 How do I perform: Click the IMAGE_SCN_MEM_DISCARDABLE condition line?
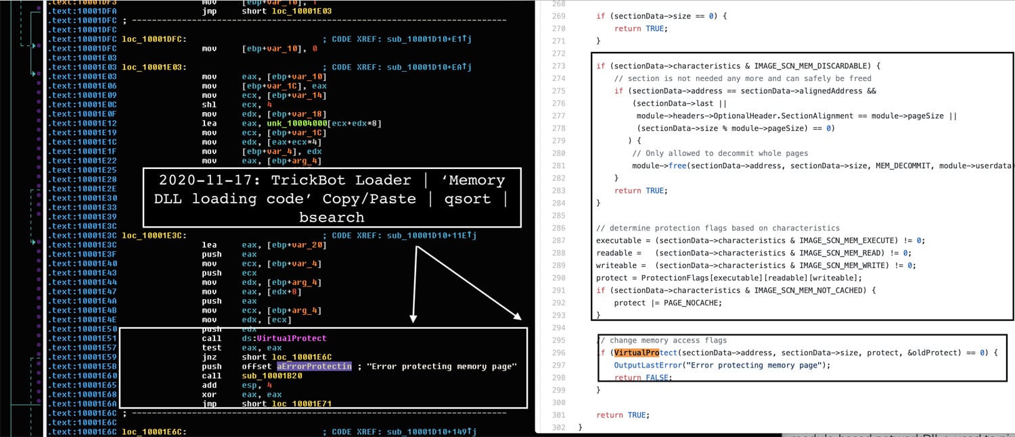coord(738,66)
